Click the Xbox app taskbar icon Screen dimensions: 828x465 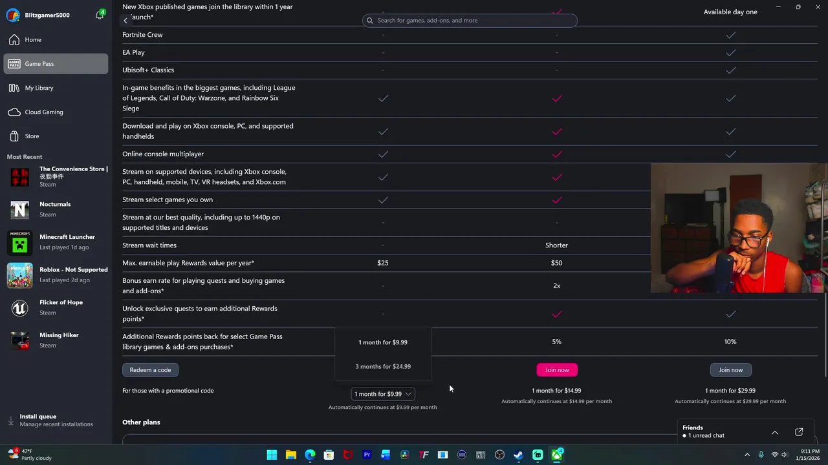556,455
